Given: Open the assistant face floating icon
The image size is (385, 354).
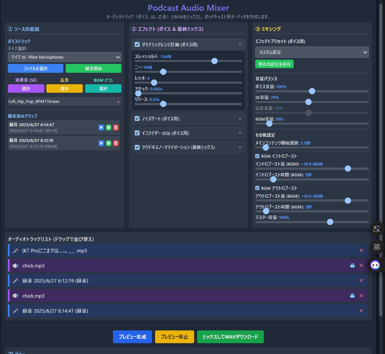Looking at the screenshot, I should tap(375, 265).
